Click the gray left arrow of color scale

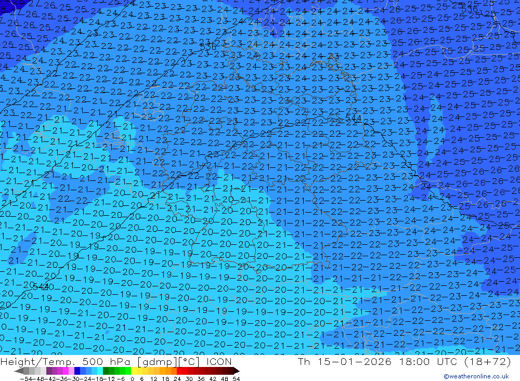click(x=19, y=371)
